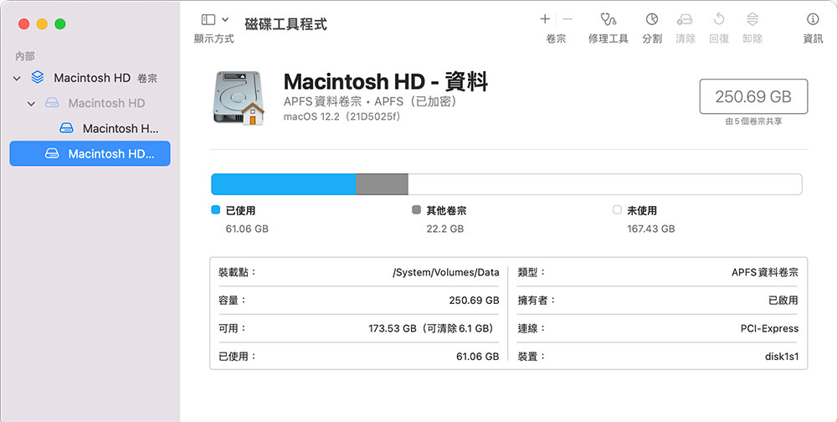Viewport: 837px width, 422px height.
Task: Zoom the window with green button
Action: 60,24
